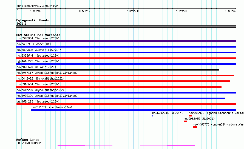Click the black nsv5828670 (Almarri2020) bar
The image size is (244, 149).
coord(118,70)
